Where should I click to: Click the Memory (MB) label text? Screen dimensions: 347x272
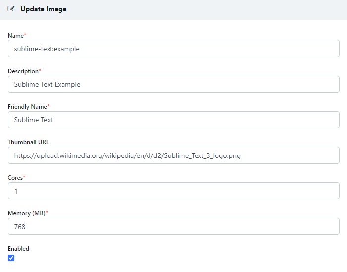point(26,213)
